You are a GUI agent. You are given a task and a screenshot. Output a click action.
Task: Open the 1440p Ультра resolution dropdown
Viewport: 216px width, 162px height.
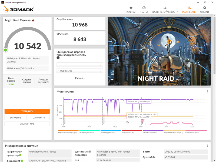click(x=80, y=71)
